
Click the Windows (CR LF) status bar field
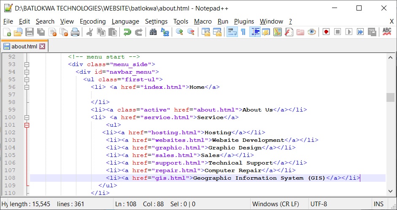[x=275, y=204]
